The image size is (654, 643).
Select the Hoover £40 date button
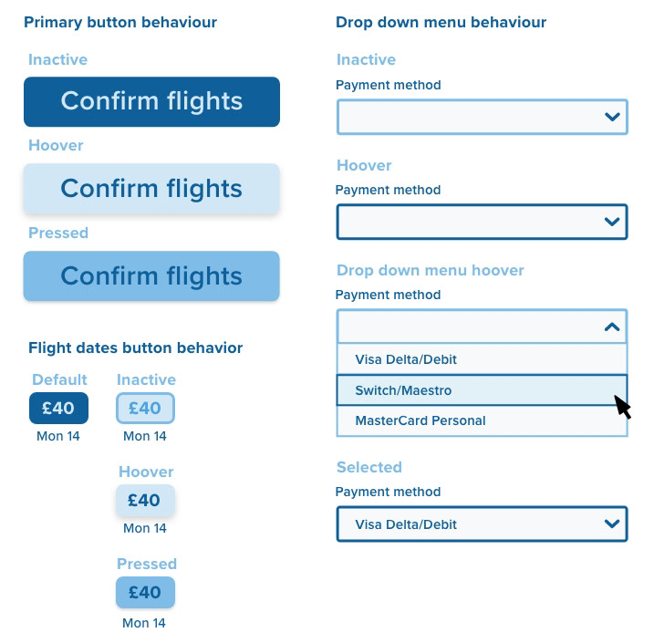[x=145, y=500]
